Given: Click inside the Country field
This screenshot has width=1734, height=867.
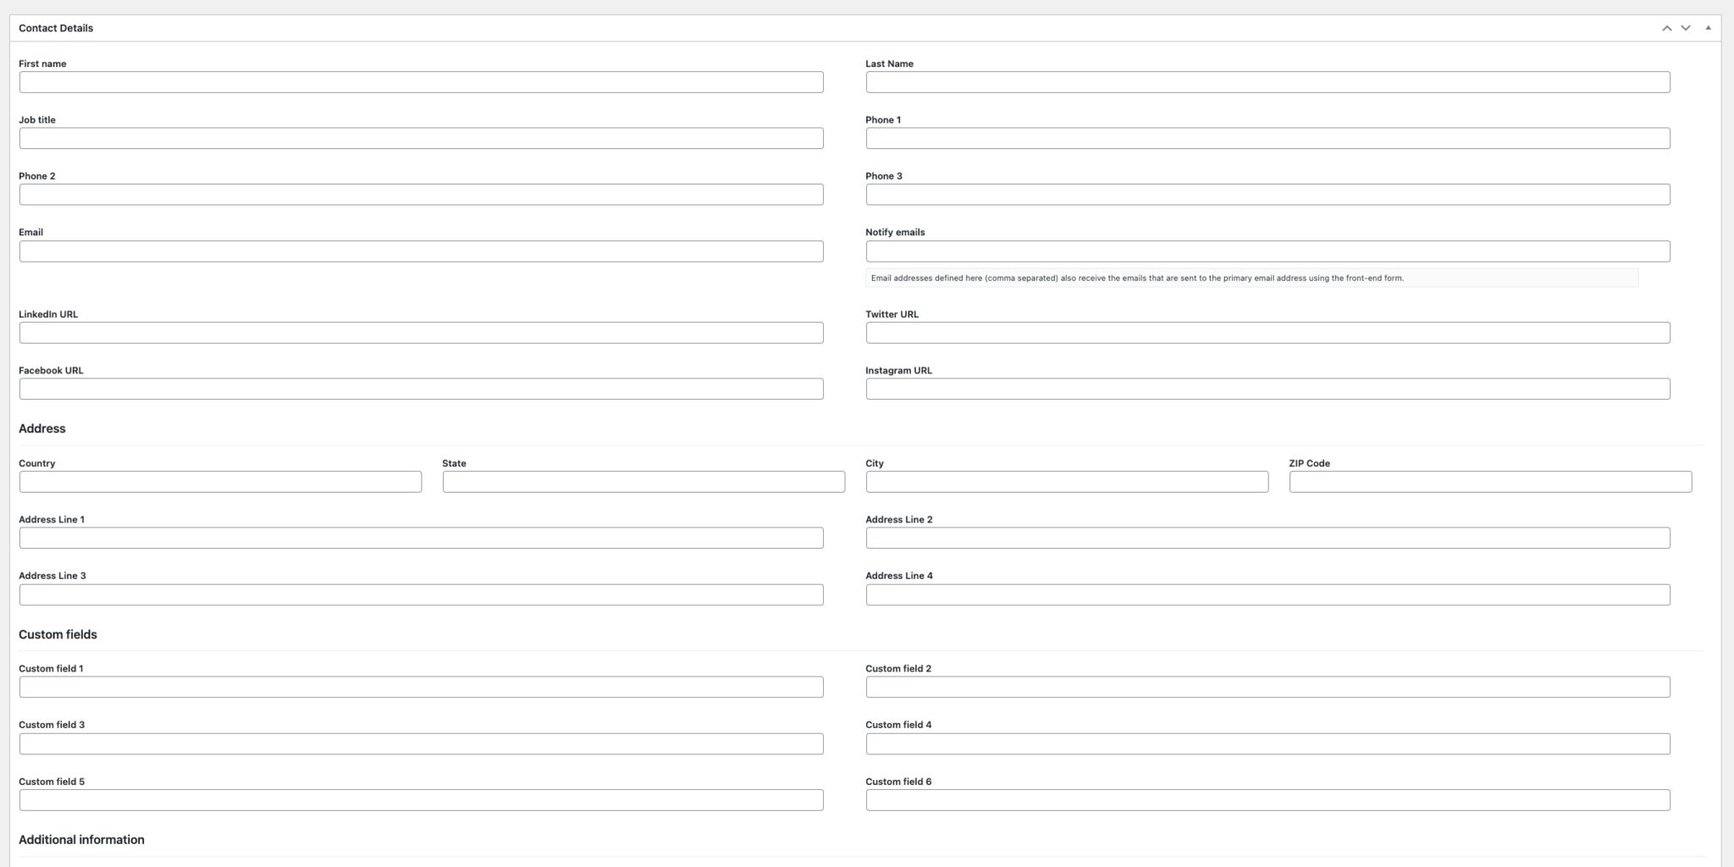Looking at the screenshot, I should click(x=220, y=482).
